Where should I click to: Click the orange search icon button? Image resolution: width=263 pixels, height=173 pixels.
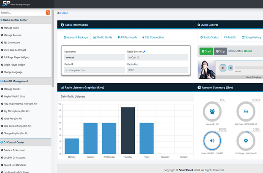coord(48,12)
